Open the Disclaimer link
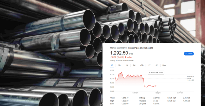The image size is (205, 106). pyautogui.click(x=130, y=61)
